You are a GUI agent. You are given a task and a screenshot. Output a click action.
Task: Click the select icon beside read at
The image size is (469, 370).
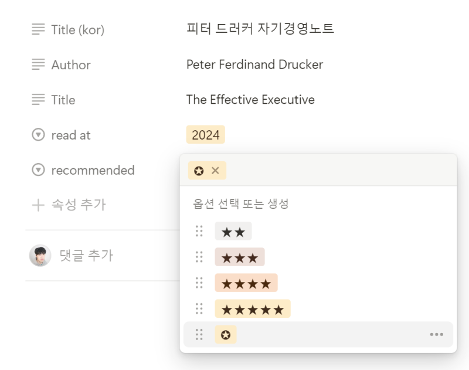[x=38, y=135]
